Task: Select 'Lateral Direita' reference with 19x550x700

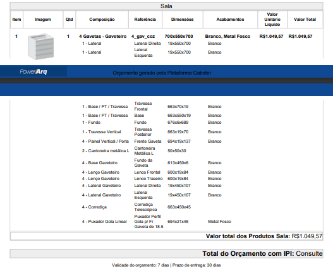Action: coord(147,44)
